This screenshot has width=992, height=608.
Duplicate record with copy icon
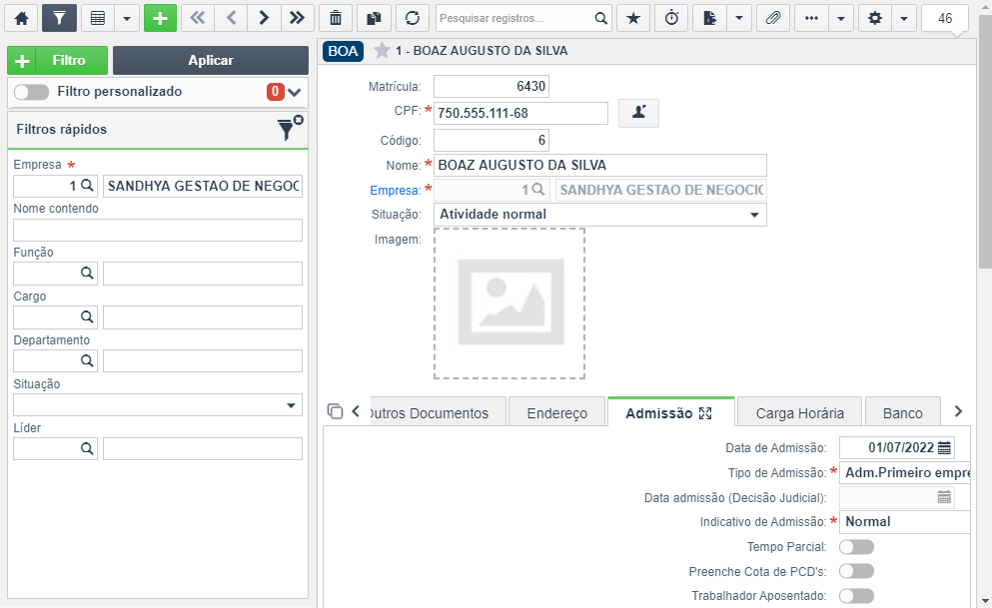374,18
